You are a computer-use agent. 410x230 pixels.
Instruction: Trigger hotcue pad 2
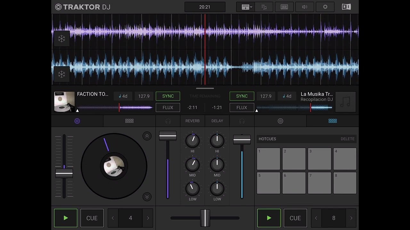(294, 159)
